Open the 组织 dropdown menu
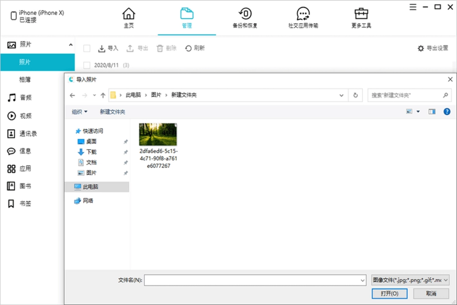The height and width of the screenshot is (305, 457). point(80,111)
